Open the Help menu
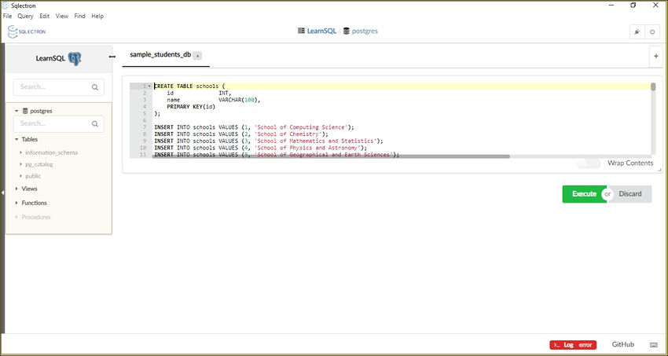This screenshot has height=356, width=668. [x=97, y=17]
